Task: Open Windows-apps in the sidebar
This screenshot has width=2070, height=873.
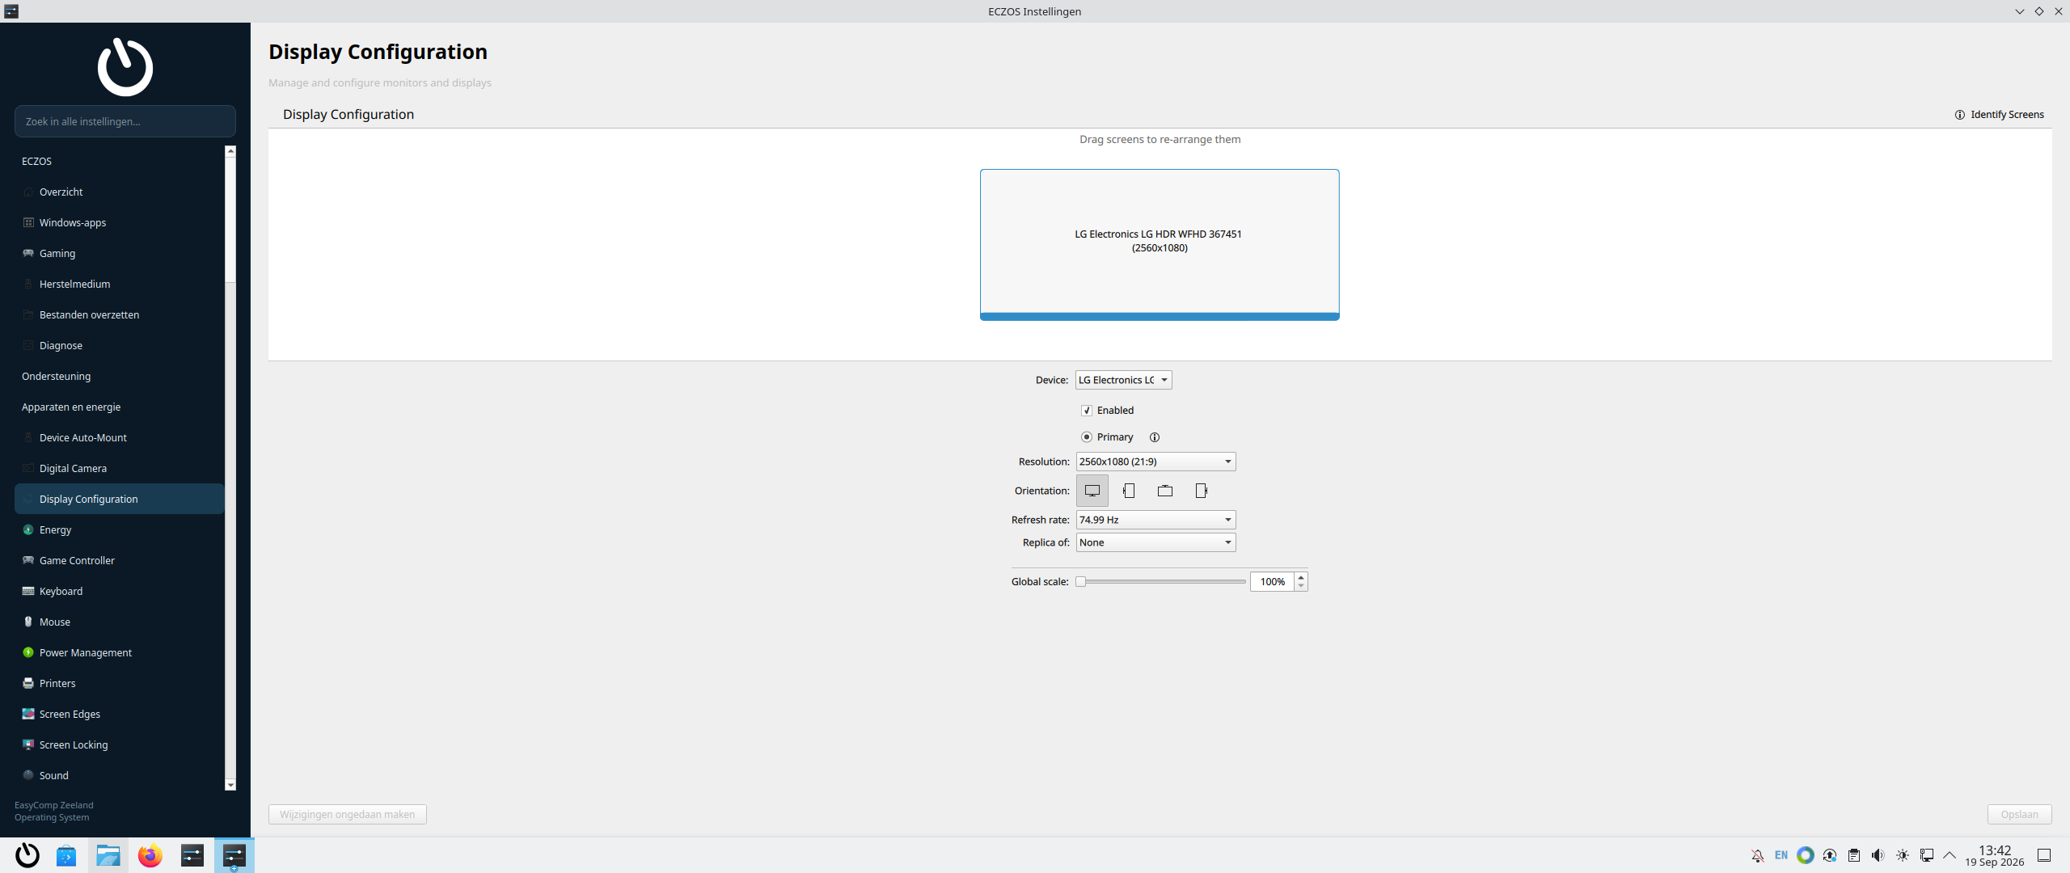Action: 120,222
